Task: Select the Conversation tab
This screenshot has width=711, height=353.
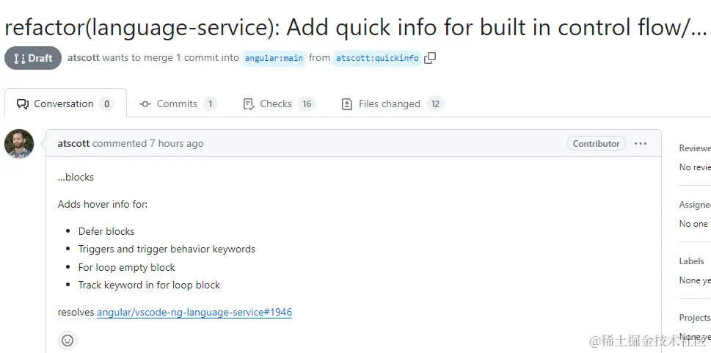Action: click(x=65, y=103)
